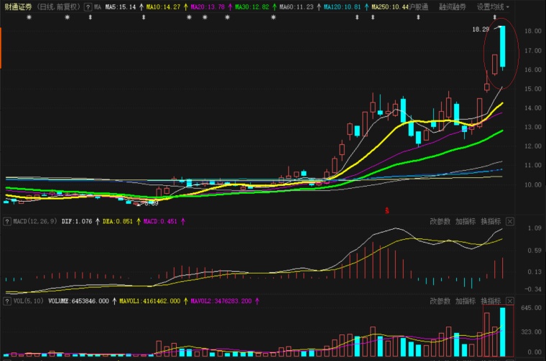Open 改参数 in the MACD panel

point(440,222)
